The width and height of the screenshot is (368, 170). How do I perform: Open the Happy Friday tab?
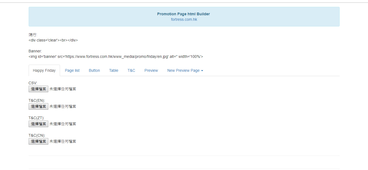point(44,70)
